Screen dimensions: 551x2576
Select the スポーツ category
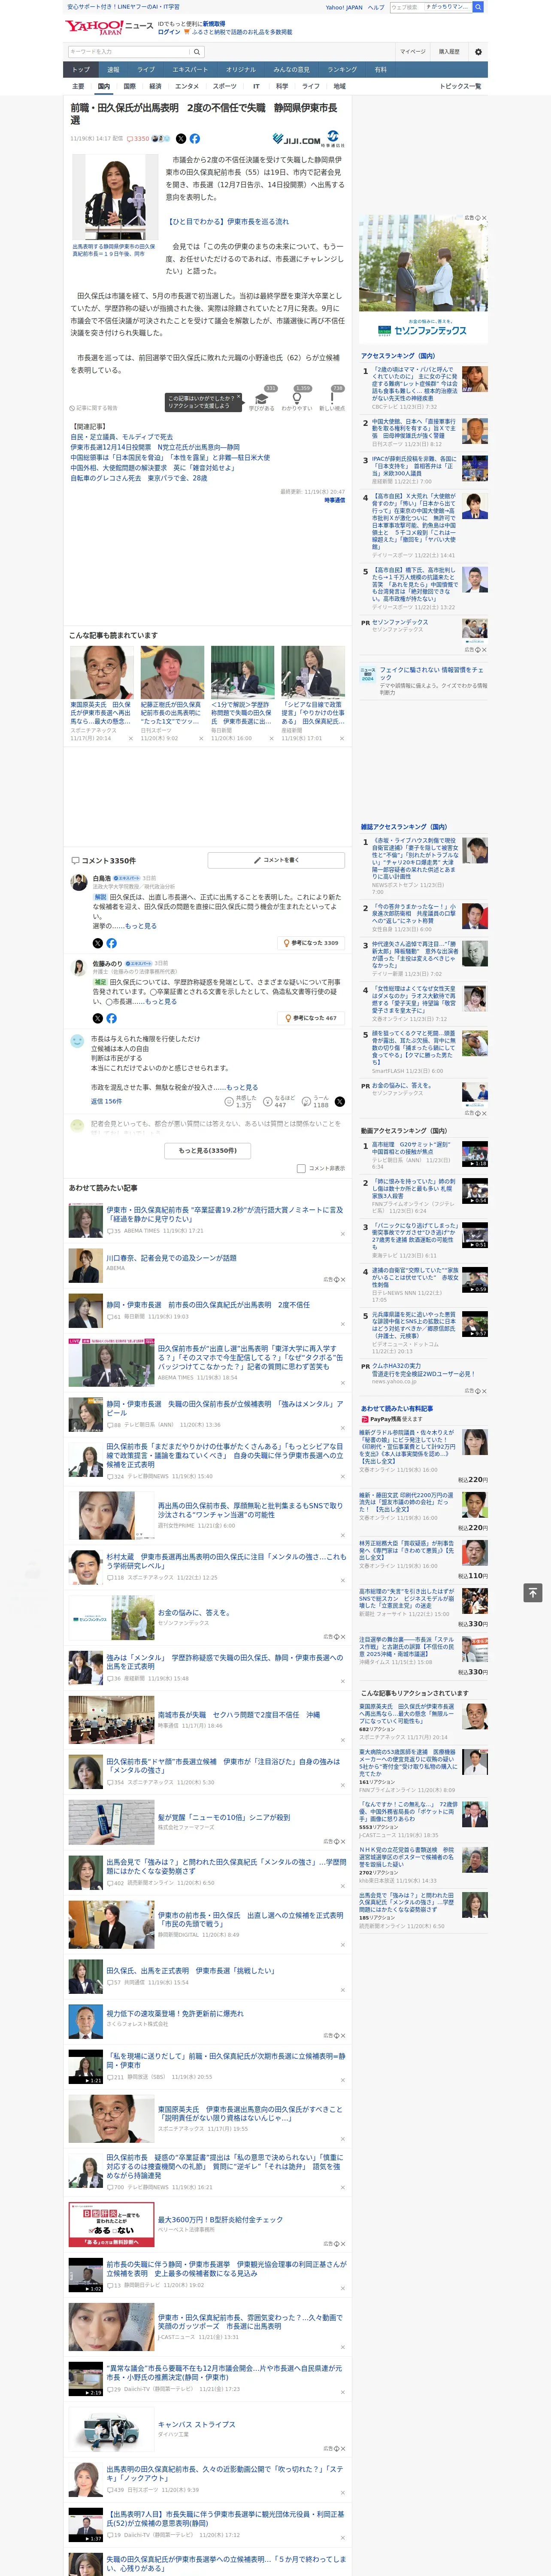point(225,86)
